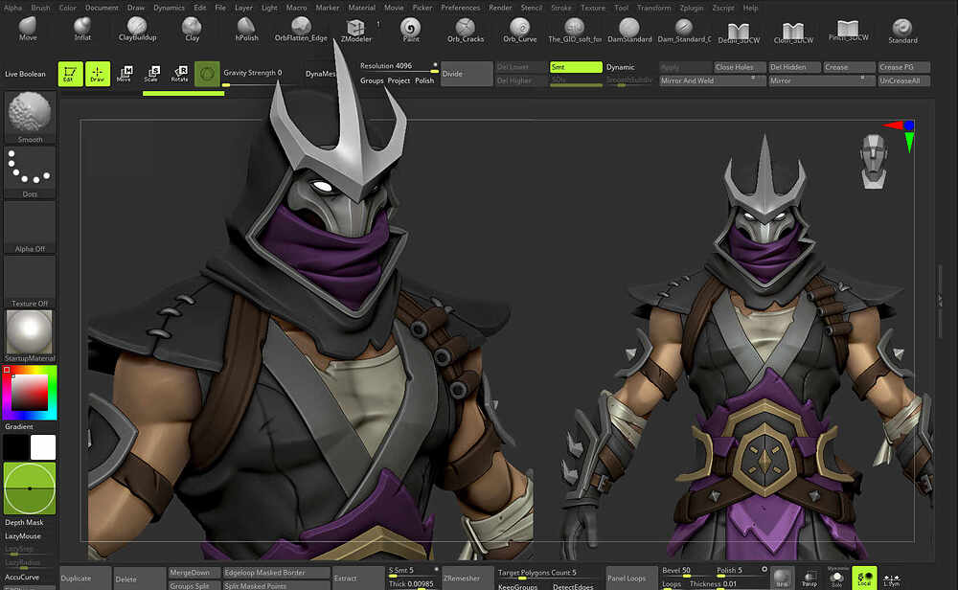This screenshot has height=590, width=958.
Task: Select the ClayBuildup brush
Action: click(x=137, y=29)
